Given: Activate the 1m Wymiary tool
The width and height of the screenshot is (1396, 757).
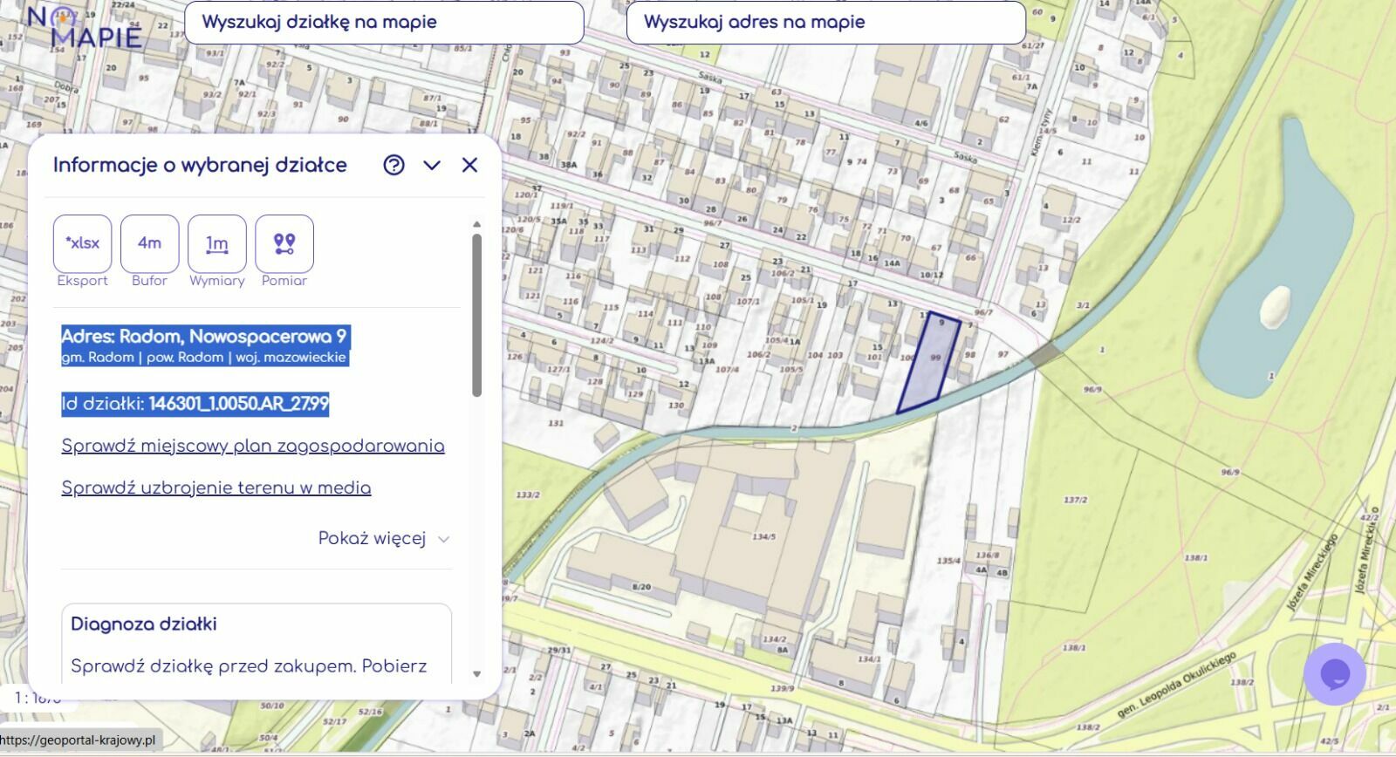Looking at the screenshot, I should [216, 243].
